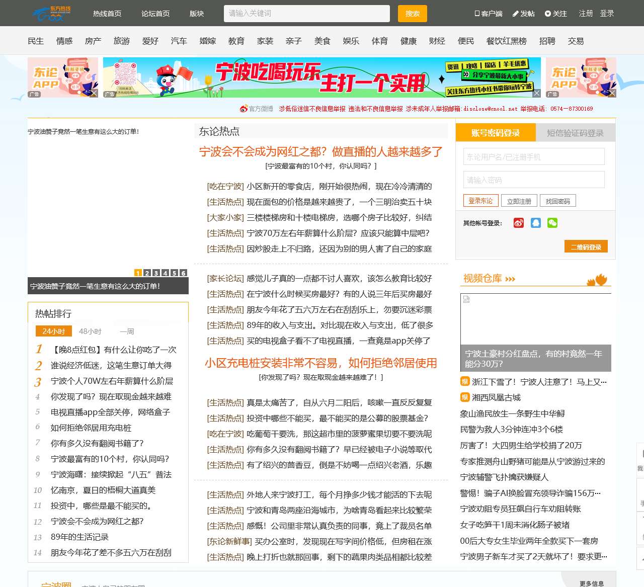Screen dimensions: 644x587
Task: Click the 东论新鲜事 tag
Action: (229, 541)
